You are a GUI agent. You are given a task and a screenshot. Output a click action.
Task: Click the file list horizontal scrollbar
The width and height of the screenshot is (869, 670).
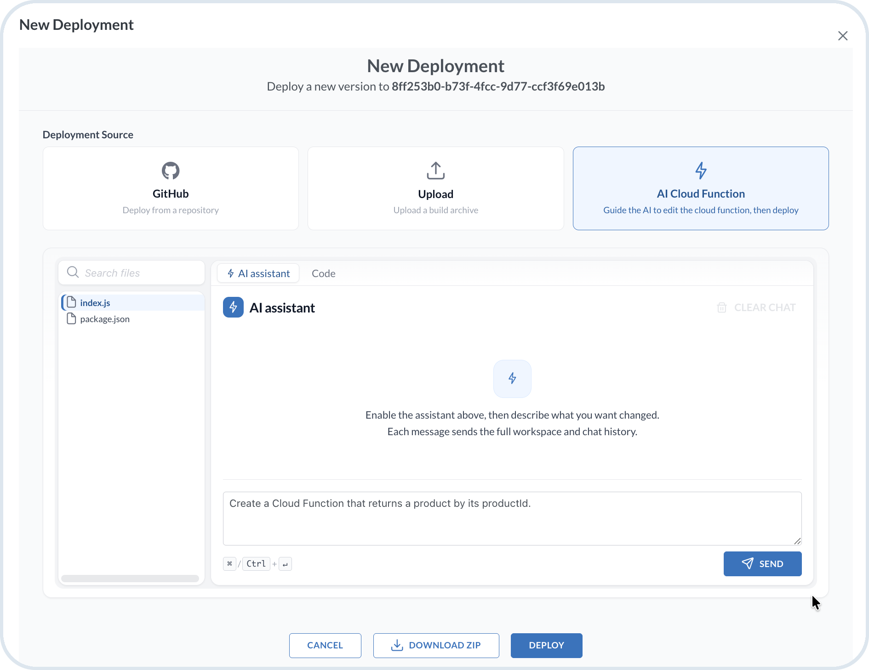130,578
